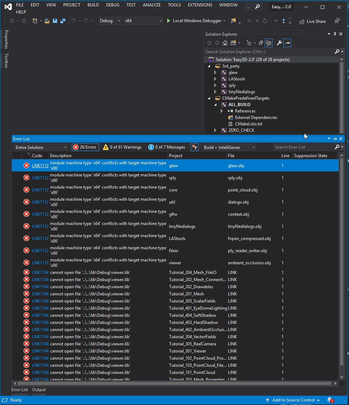
Task: Open the DEBUG menu
Action: pyautogui.click(x=113, y=5)
